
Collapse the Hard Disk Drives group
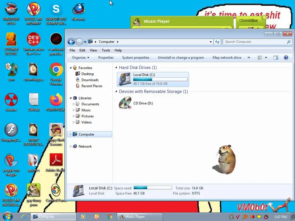[116, 67]
